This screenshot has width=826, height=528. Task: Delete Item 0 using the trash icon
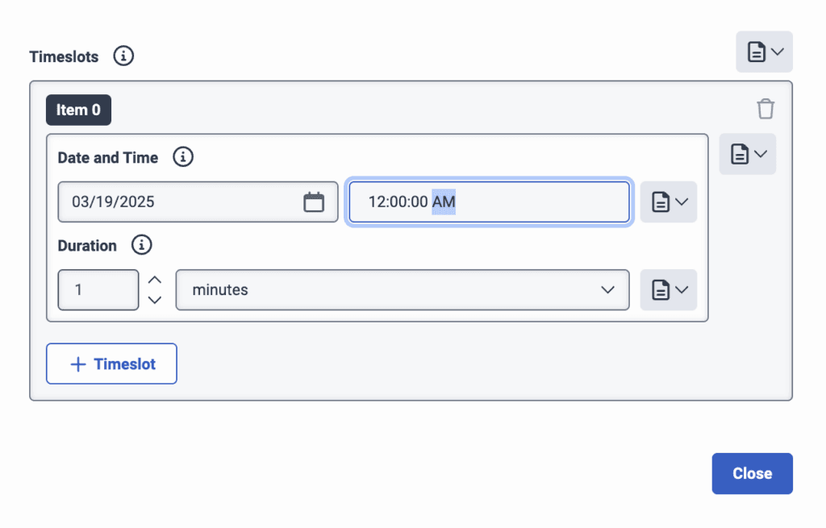pyautogui.click(x=766, y=108)
